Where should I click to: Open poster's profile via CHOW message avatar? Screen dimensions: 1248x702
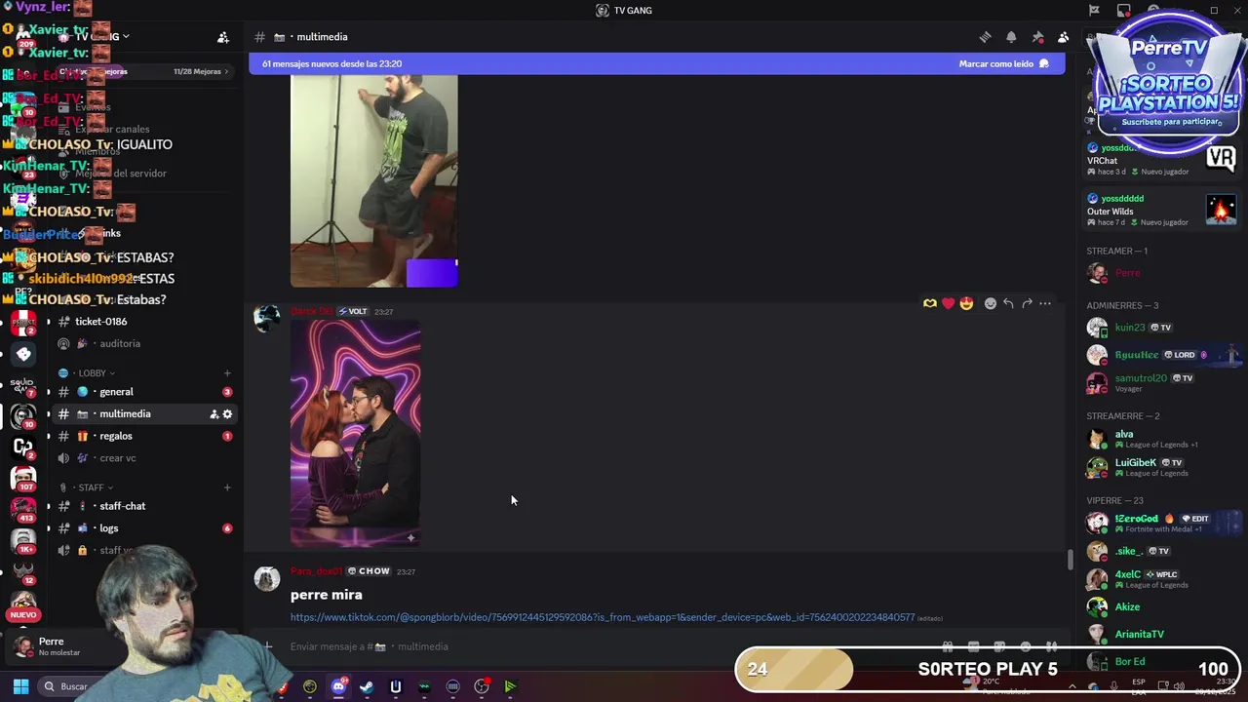267,579
